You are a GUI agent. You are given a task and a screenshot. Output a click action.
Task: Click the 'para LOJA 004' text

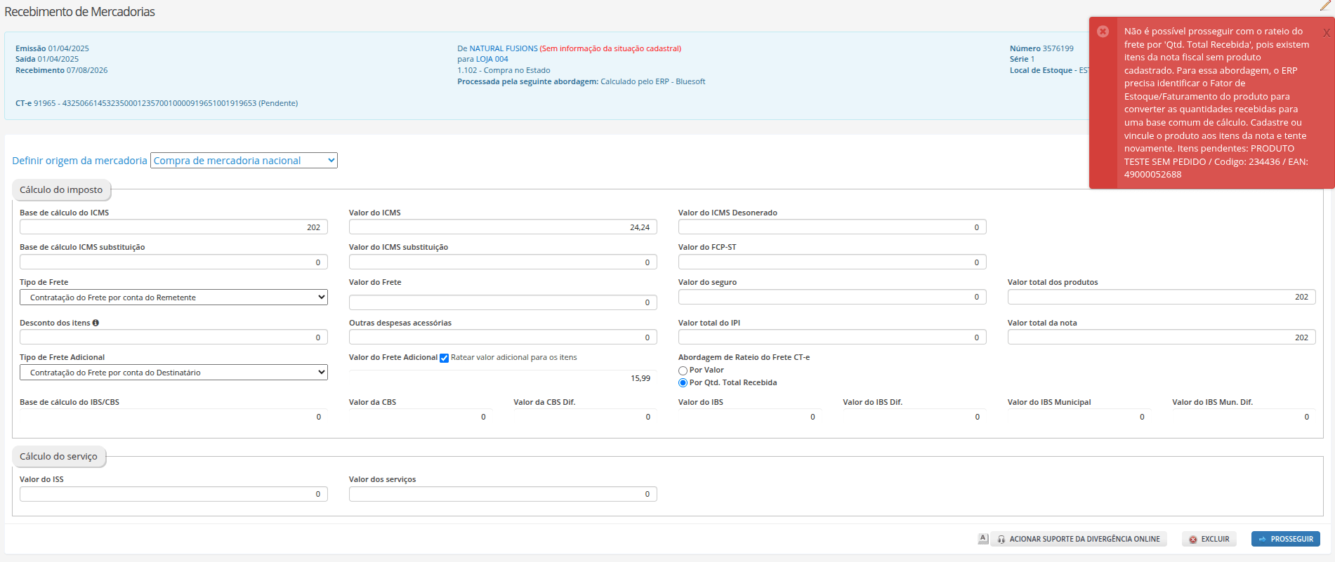pyautogui.click(x=482, y=59)
